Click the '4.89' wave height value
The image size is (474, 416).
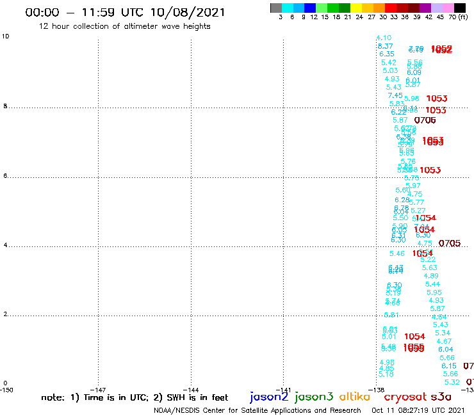(431, 276)
